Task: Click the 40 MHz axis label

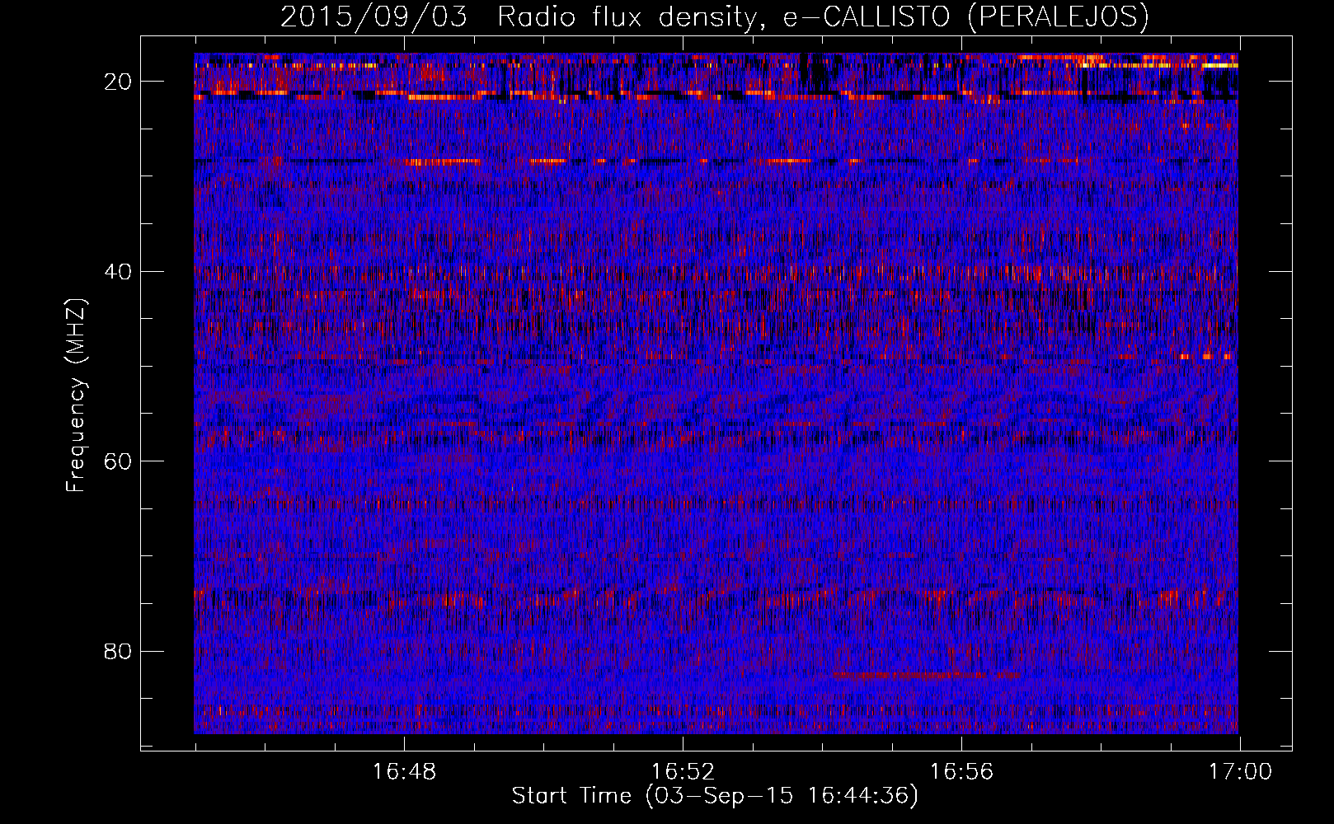Action: [119, 272]
